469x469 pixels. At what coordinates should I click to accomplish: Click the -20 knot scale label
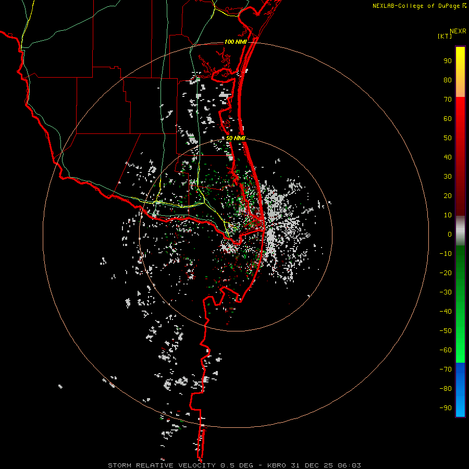[446, 273]
